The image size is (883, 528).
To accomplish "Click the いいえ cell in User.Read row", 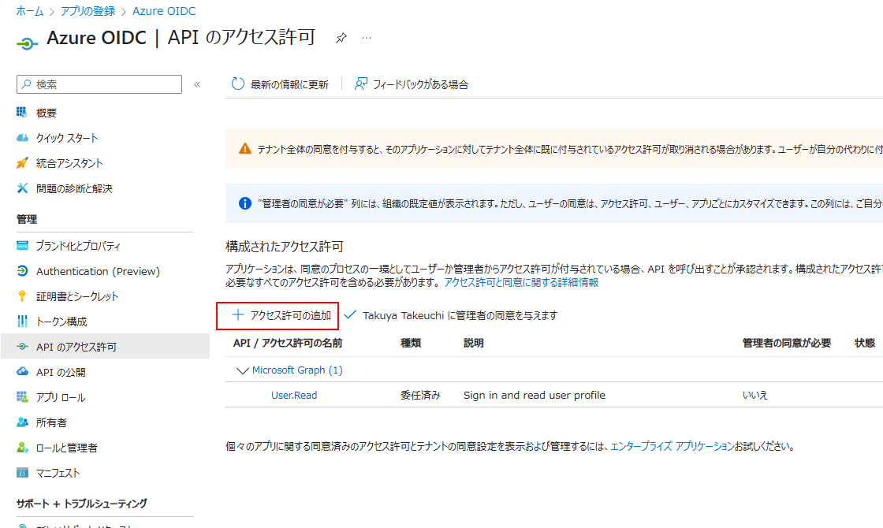I will point(755,395).
